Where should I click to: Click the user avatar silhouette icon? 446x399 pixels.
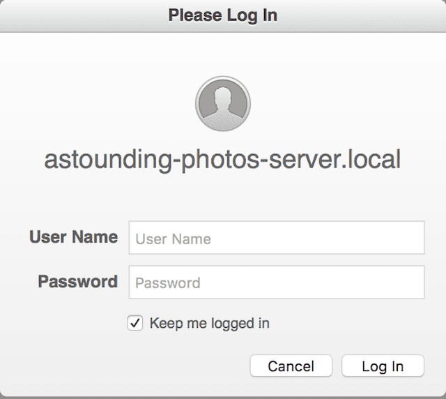coord(223,105)
